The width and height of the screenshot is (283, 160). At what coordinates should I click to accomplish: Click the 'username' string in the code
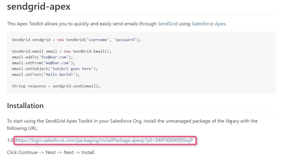pos(98,40)
